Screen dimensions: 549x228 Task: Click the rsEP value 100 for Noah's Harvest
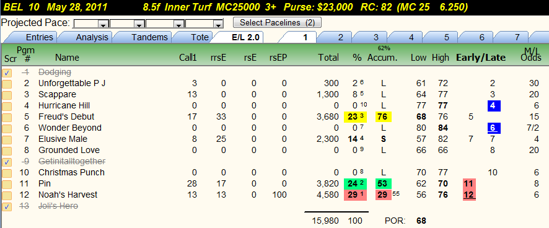[280, 195]
